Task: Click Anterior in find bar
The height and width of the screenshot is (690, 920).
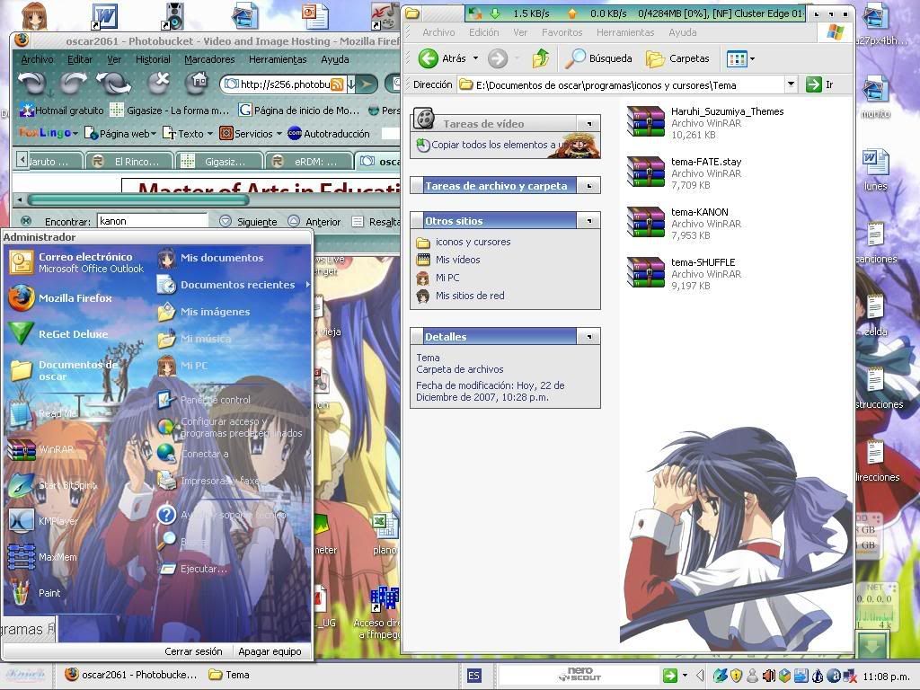Action: tap(314, 222)
